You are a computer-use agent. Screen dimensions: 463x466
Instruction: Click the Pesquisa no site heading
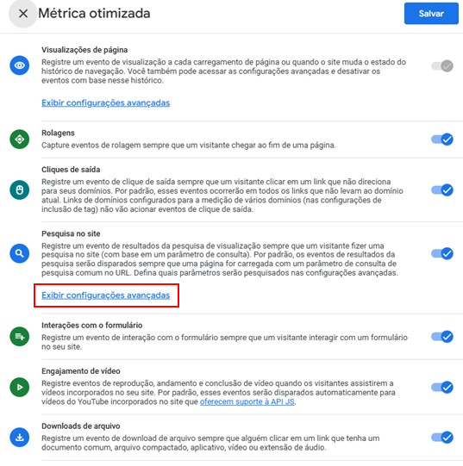pos(71,233)
